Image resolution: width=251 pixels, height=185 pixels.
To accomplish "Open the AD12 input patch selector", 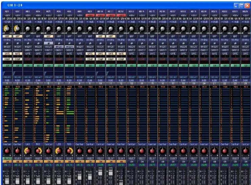I will coord(121,11).
